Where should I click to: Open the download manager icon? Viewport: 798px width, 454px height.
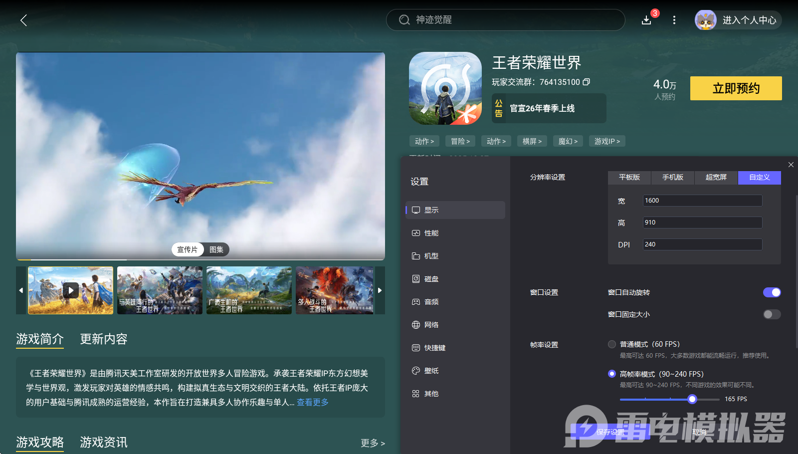click(x=646, y=20)
